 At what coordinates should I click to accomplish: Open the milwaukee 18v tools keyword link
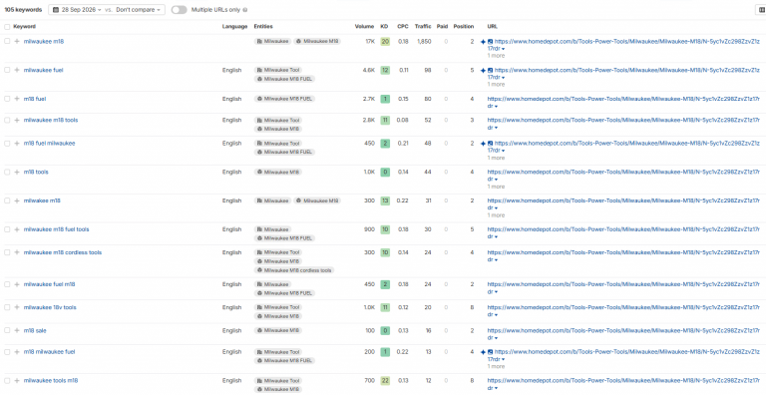50,307
